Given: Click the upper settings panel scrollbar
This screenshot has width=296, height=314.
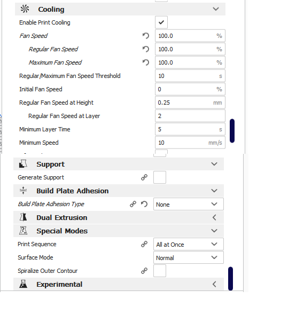Looking at the screenshot, I should 232,131.
